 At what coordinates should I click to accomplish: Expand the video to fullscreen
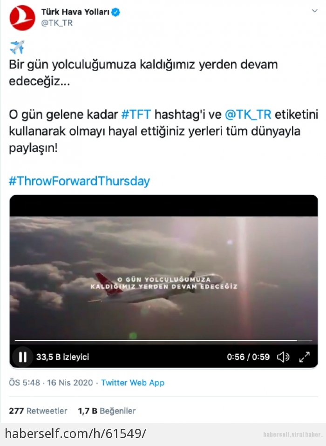pos(305,357)
